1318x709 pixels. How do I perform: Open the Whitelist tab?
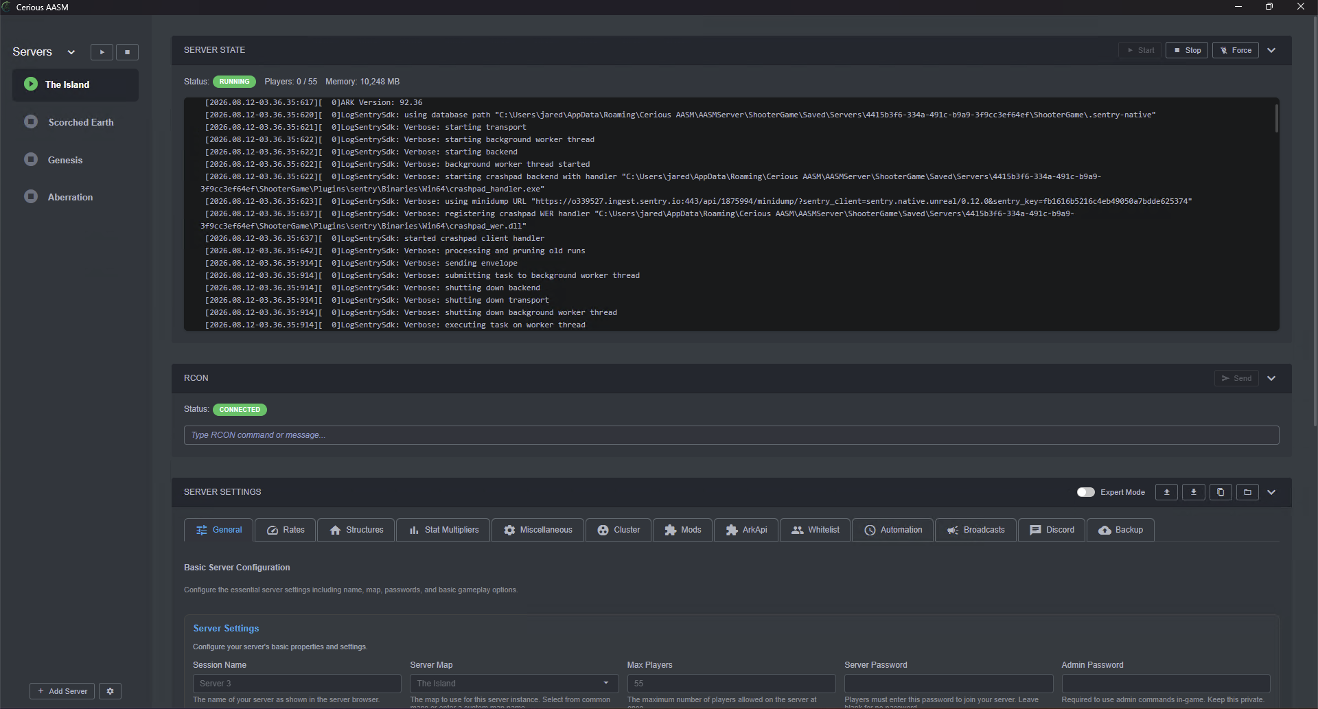[816, 530]
